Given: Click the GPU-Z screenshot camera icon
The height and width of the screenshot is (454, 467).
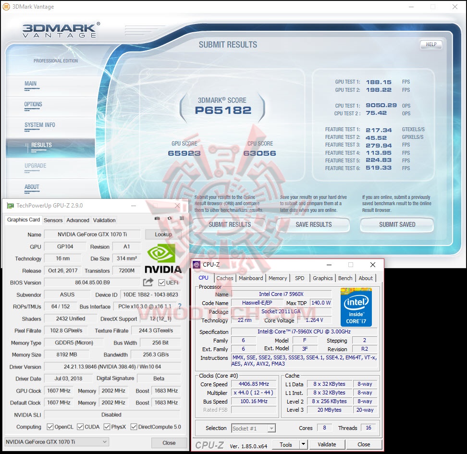Looking at the screenshot, I should point(157,219).
